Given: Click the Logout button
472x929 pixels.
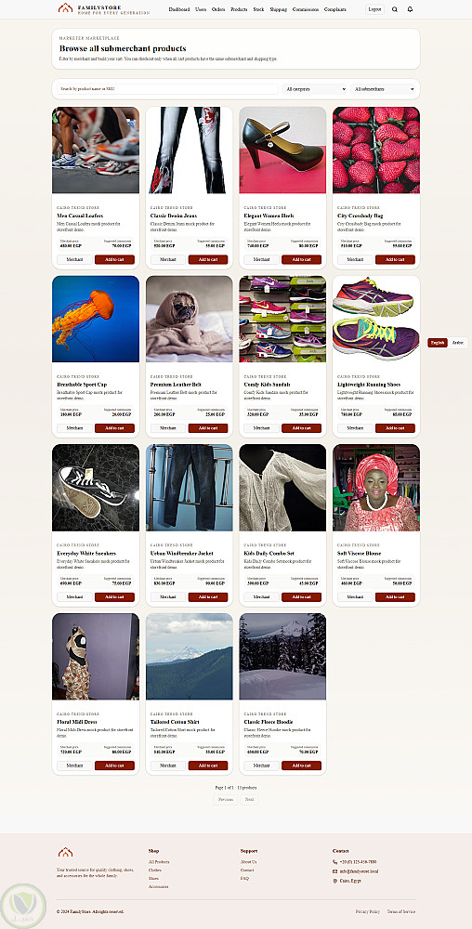Looking at the screenshot, I should point(374,9).
